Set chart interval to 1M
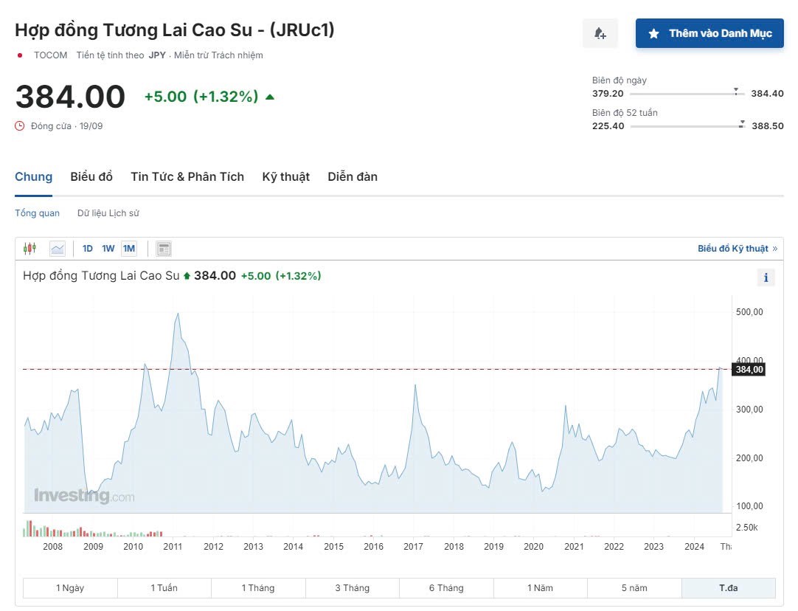This screenshot has height=611, width=798. (129, 249)
